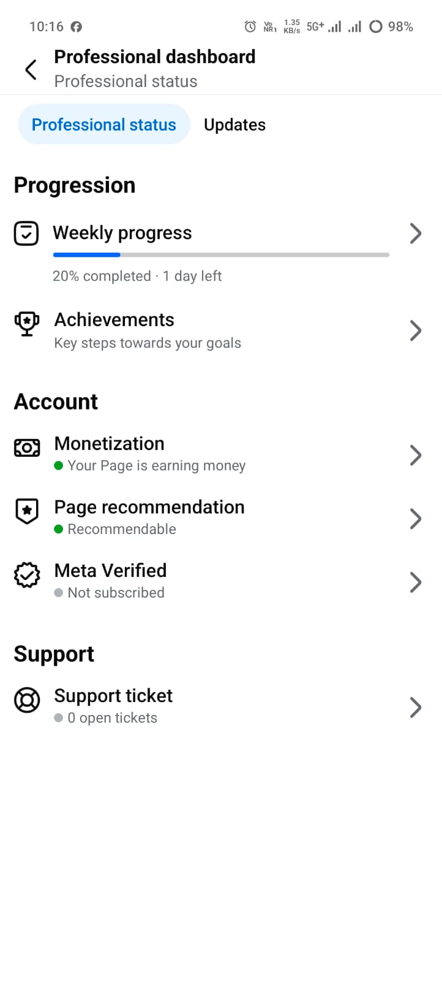Viewport: 442px width, 981px height.
Task: Tap the back arrow icon
Action: [x=31, y=69]
